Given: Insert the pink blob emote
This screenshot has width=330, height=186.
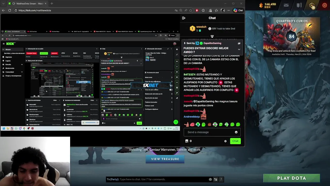Looking at the screenshot, I should (192, 125).
